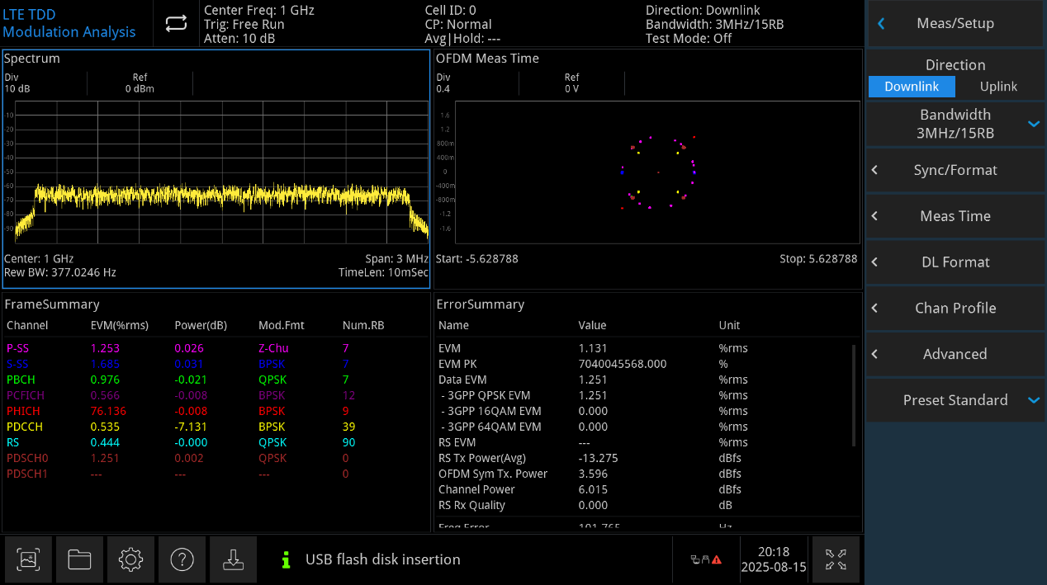This screenshot has width=1047, height=585.
Task: Switch off Test Mode via status field
Action: pyautogui.click(x=690, y=37)
